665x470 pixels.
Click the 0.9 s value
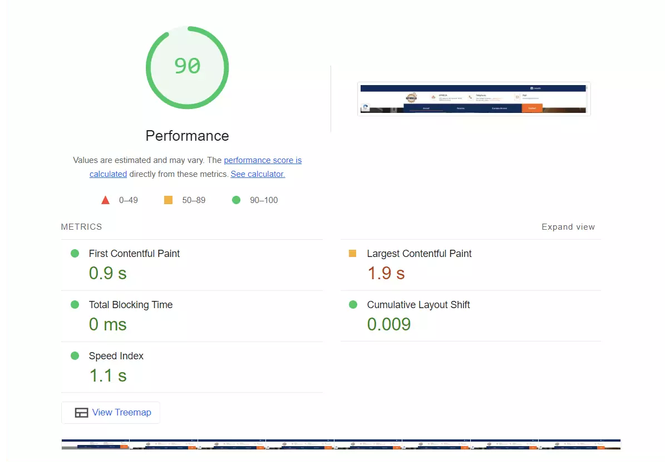pos(108,273)
